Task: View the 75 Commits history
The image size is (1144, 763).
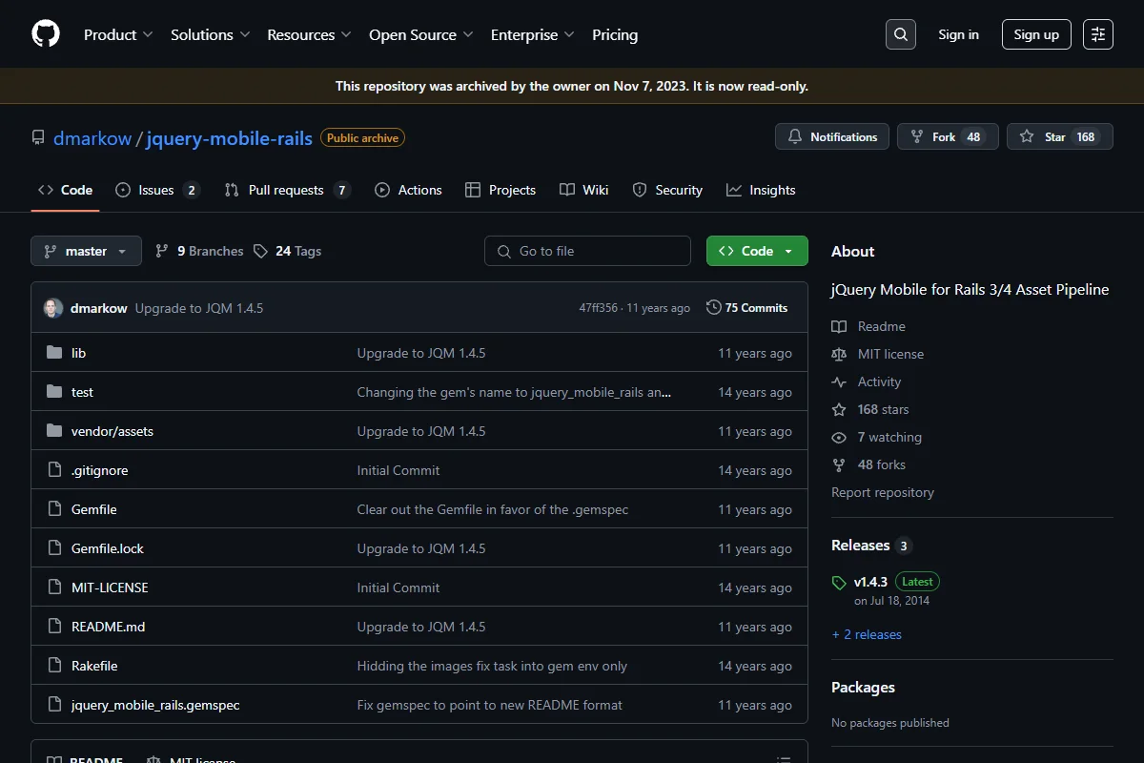Action: 747,307
